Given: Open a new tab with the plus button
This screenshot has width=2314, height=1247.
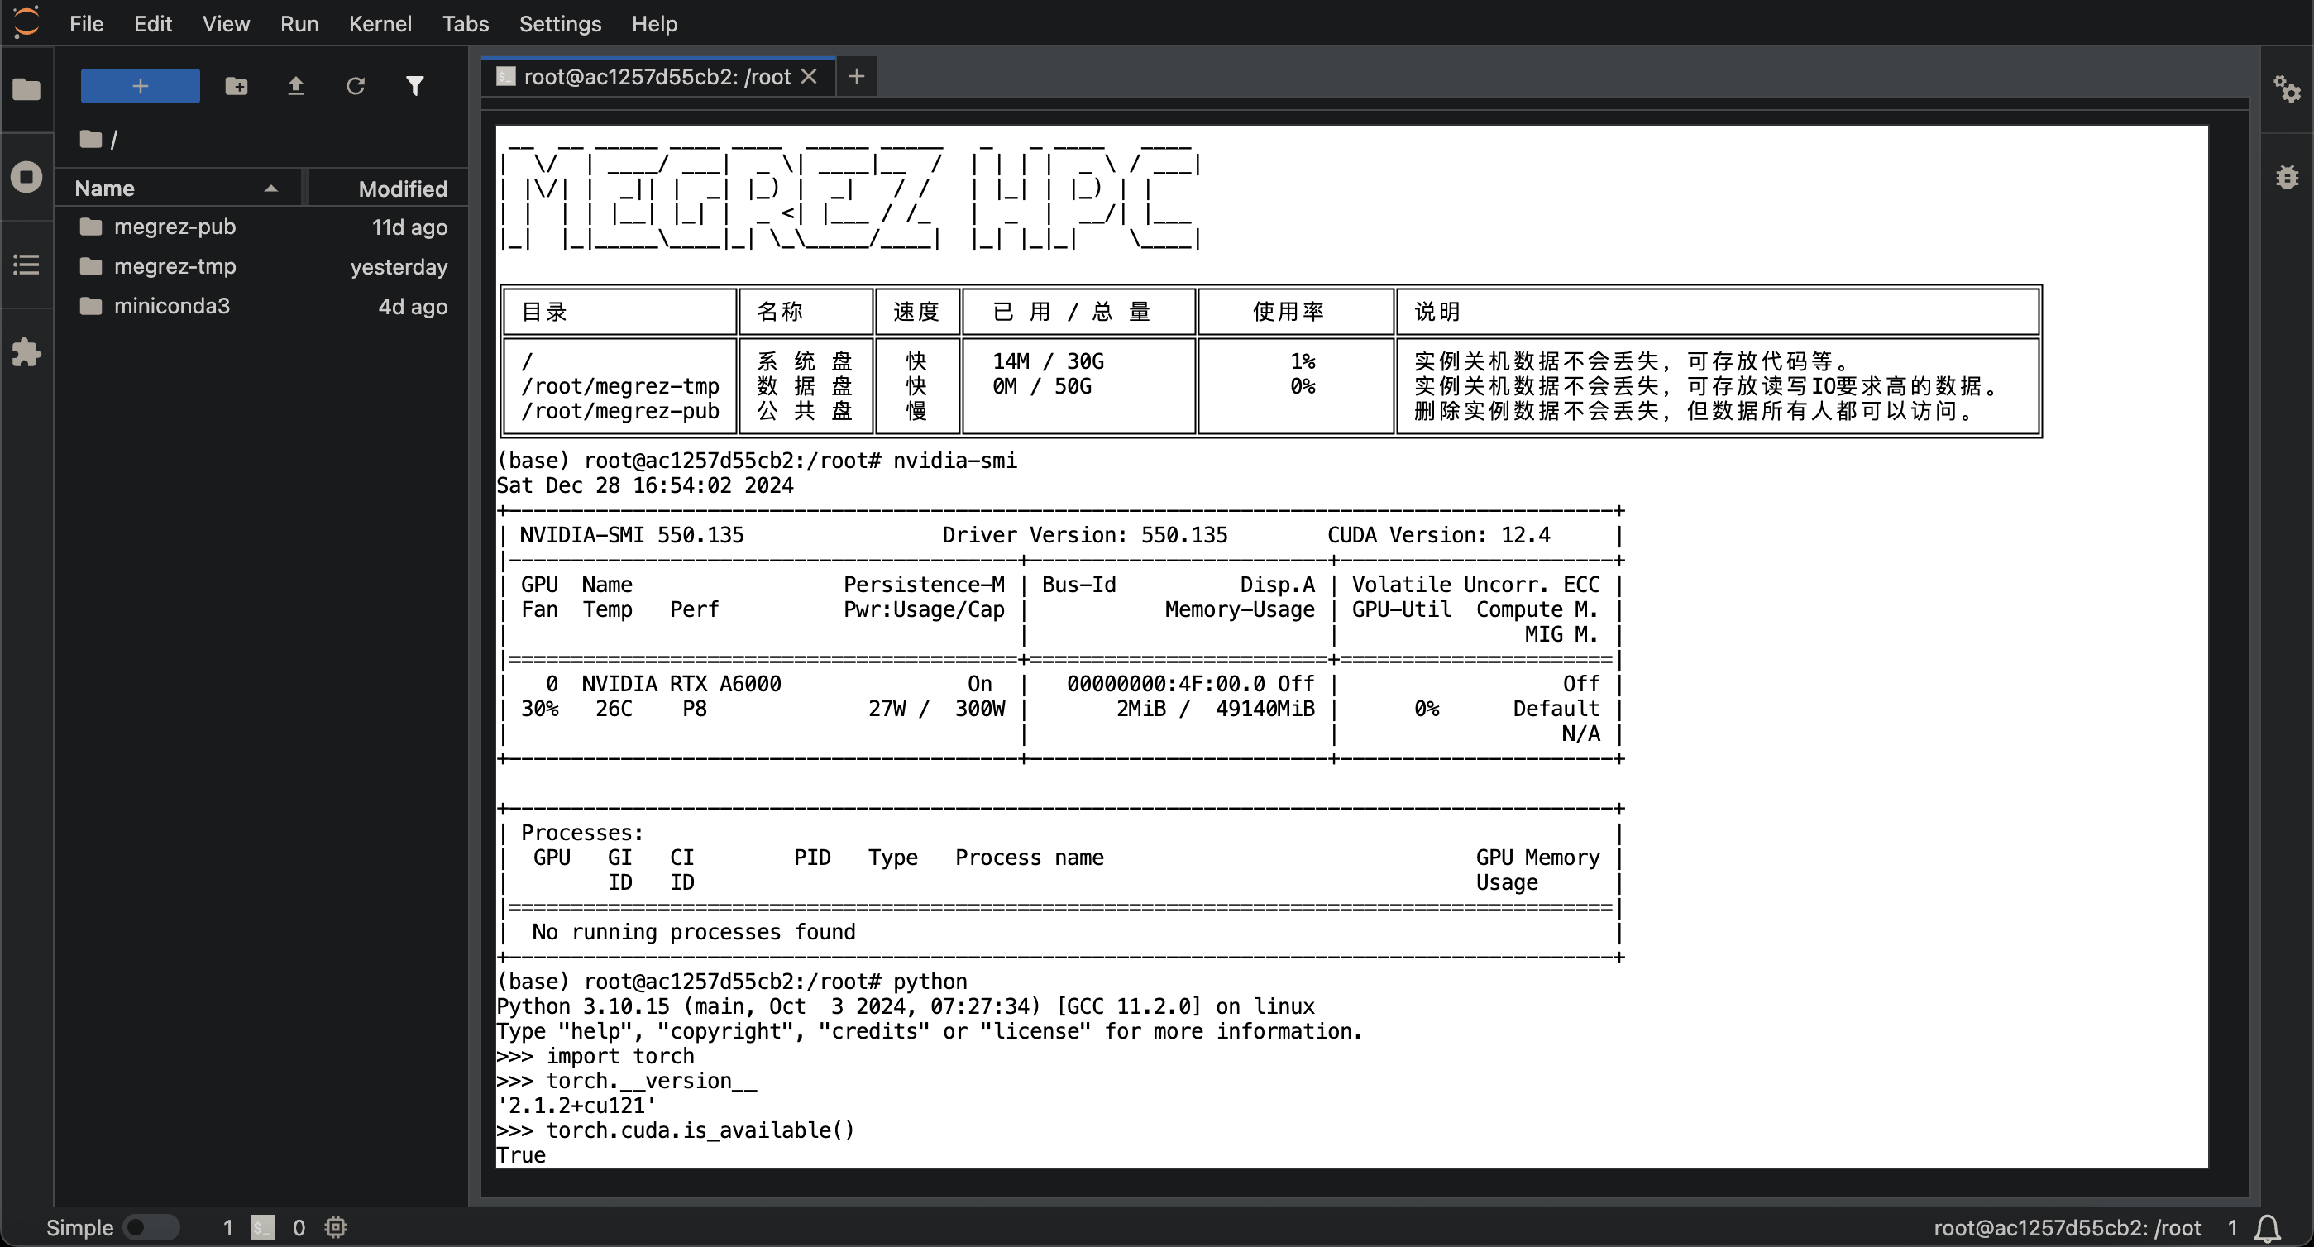Looking at the screenshot, I should click(855, 76).
